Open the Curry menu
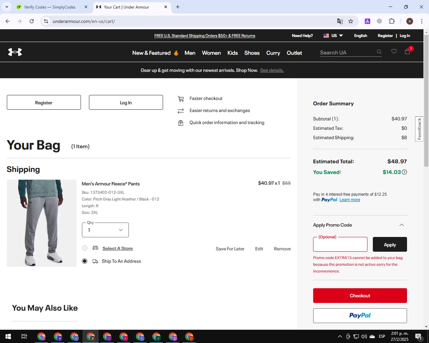Viewport: 429px width, 343px height. click(273, 53)
